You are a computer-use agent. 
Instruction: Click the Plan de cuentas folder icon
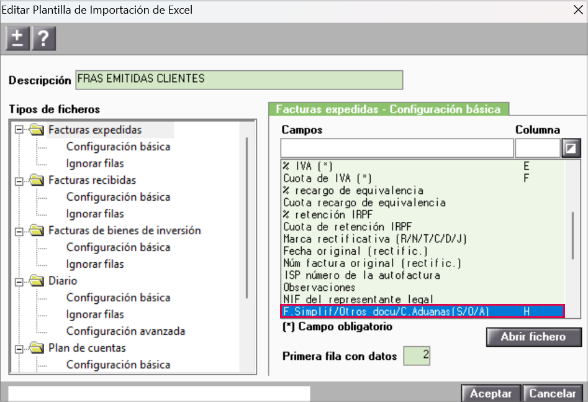tap(37, 347)
